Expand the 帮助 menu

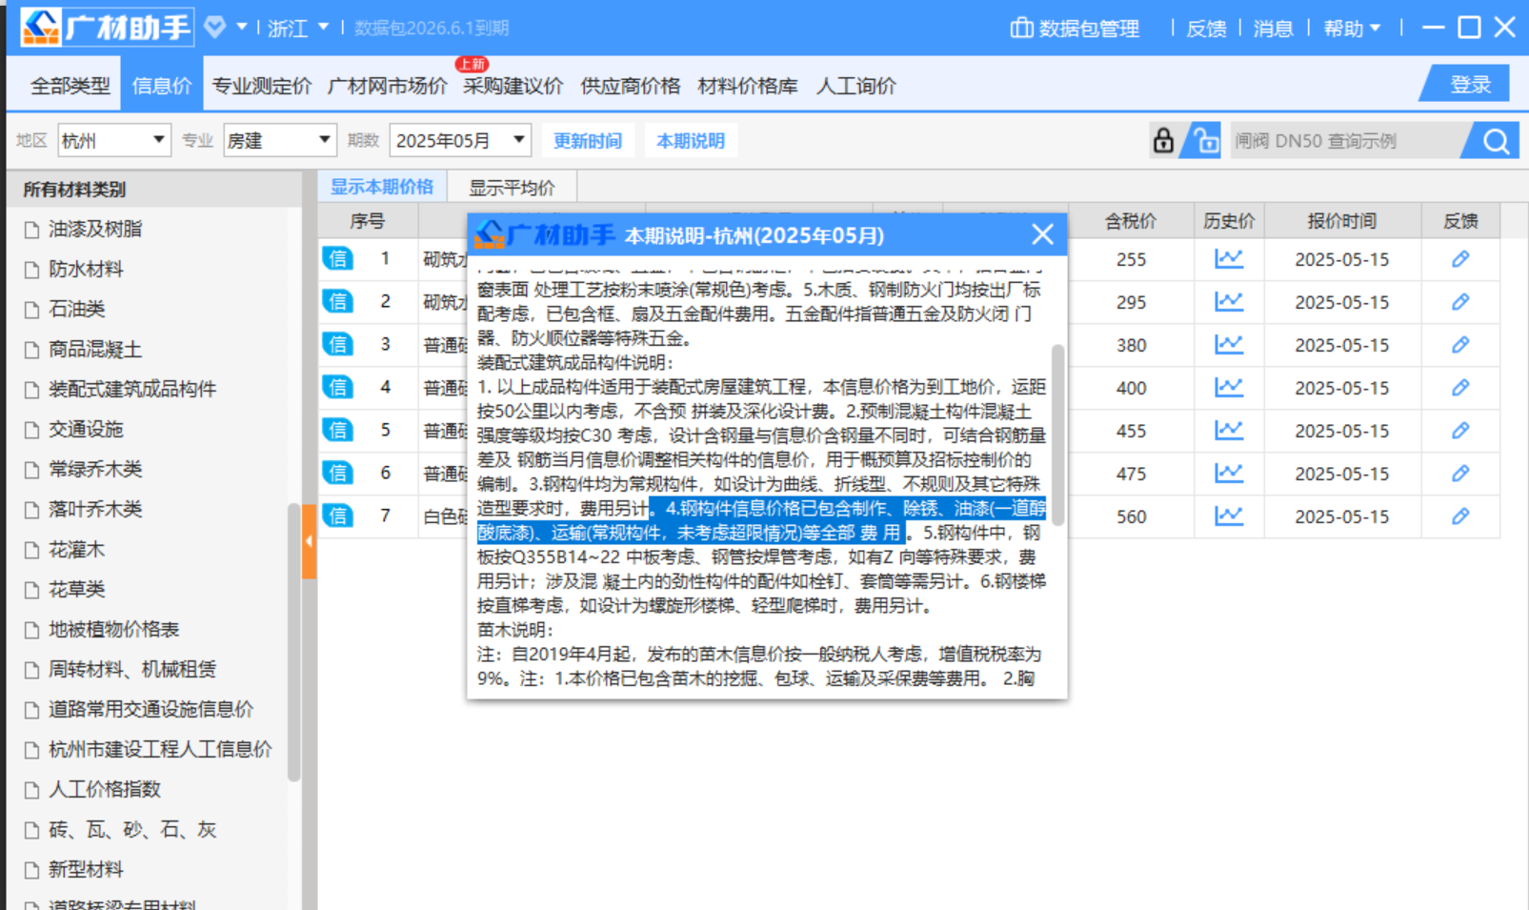(x=1352, y=28)
